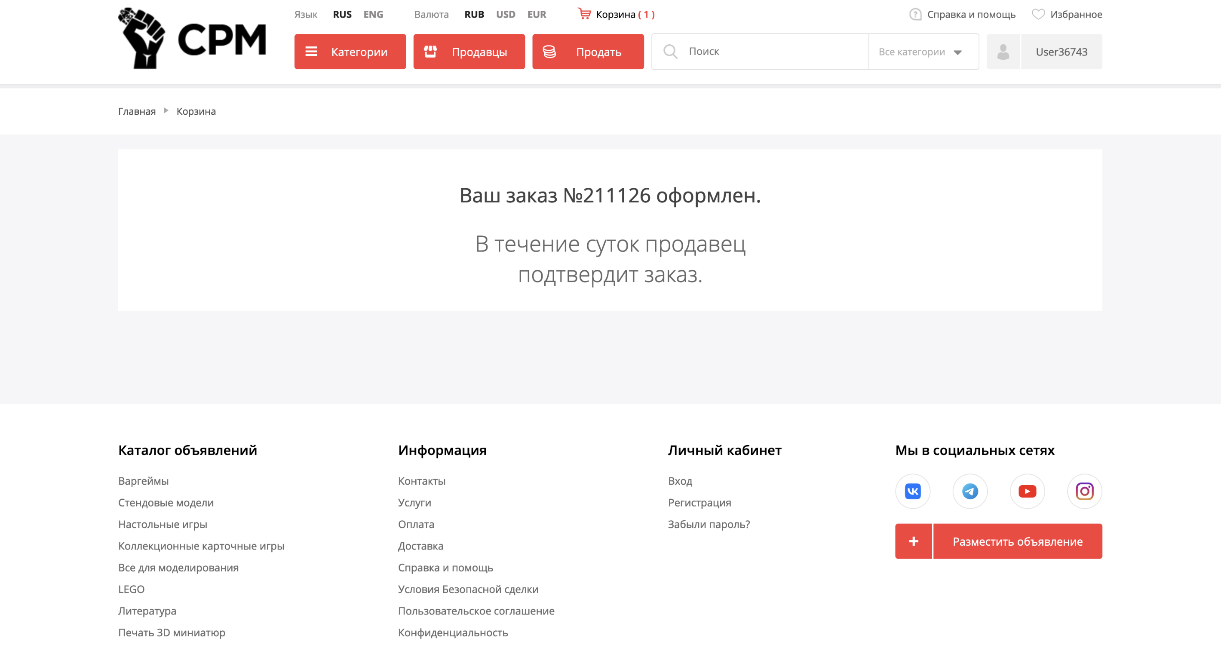Click the search magnifier icon

tap(670, 51)
